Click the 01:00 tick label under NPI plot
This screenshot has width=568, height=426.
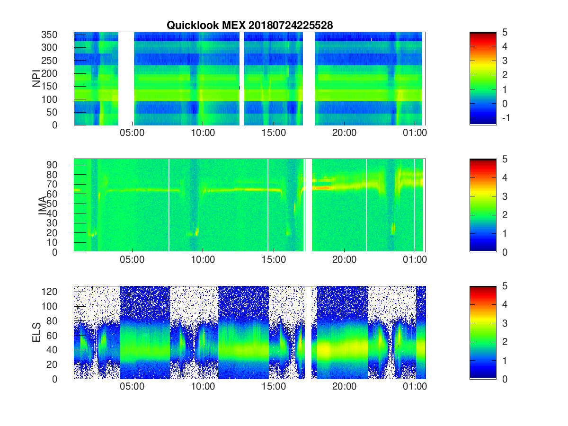pos(415,133)
